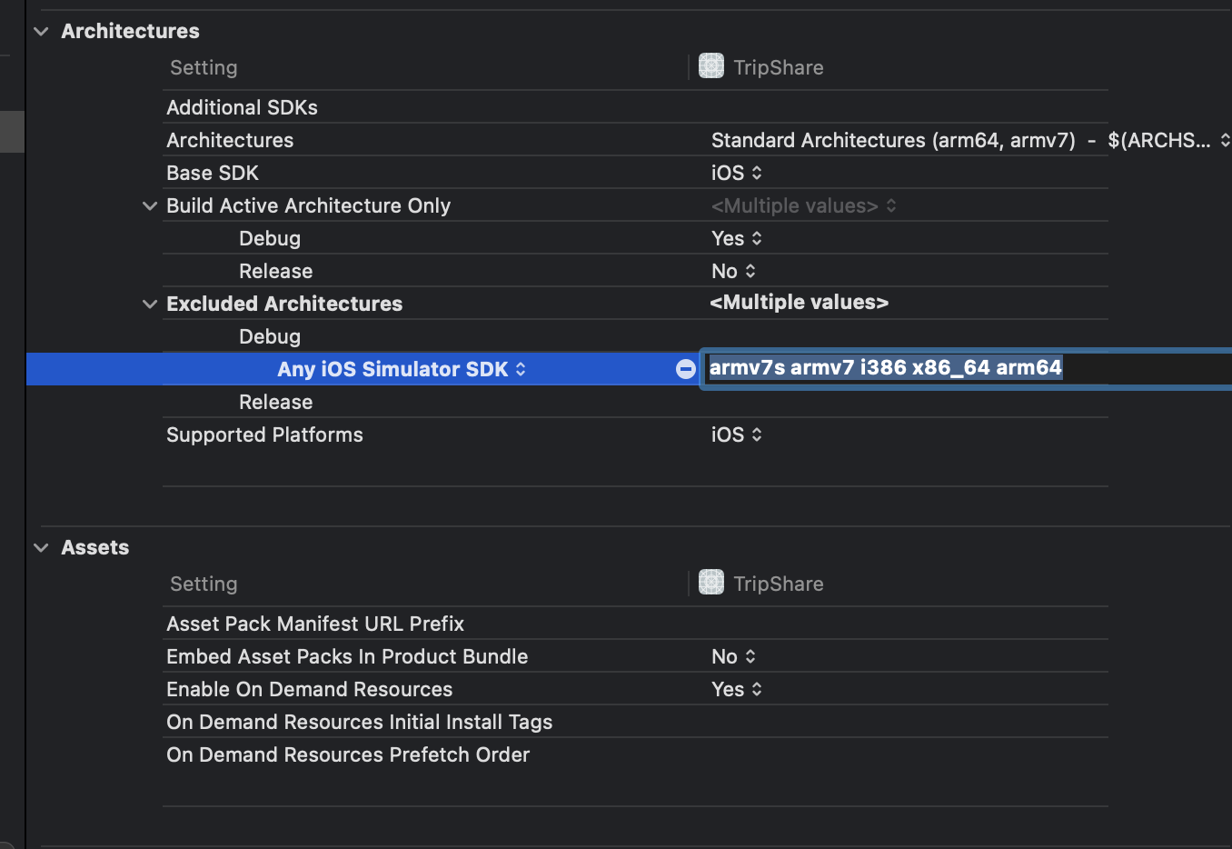Screen dimensions: 1232x849
Task: Remove the Any iOS Simulator SDK condition
Action: [x=686, y=369]
